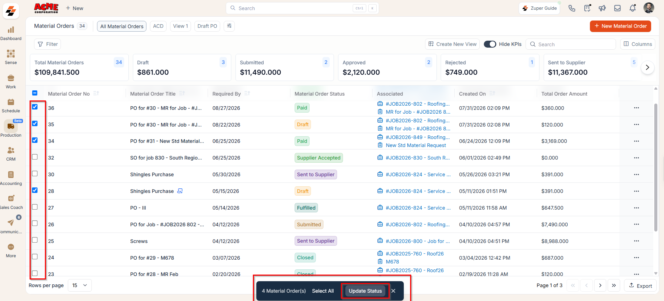Image resolution: width=664 pixels, height=301 pixels.
Task: Switch to the Draft PO tab
Action: [x=207, y=26]
